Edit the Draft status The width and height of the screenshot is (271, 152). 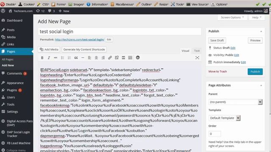[233, 48]
